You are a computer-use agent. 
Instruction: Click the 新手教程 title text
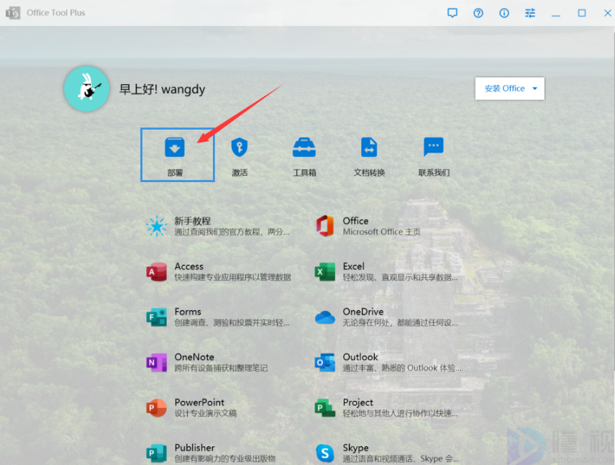pos(193,221)
